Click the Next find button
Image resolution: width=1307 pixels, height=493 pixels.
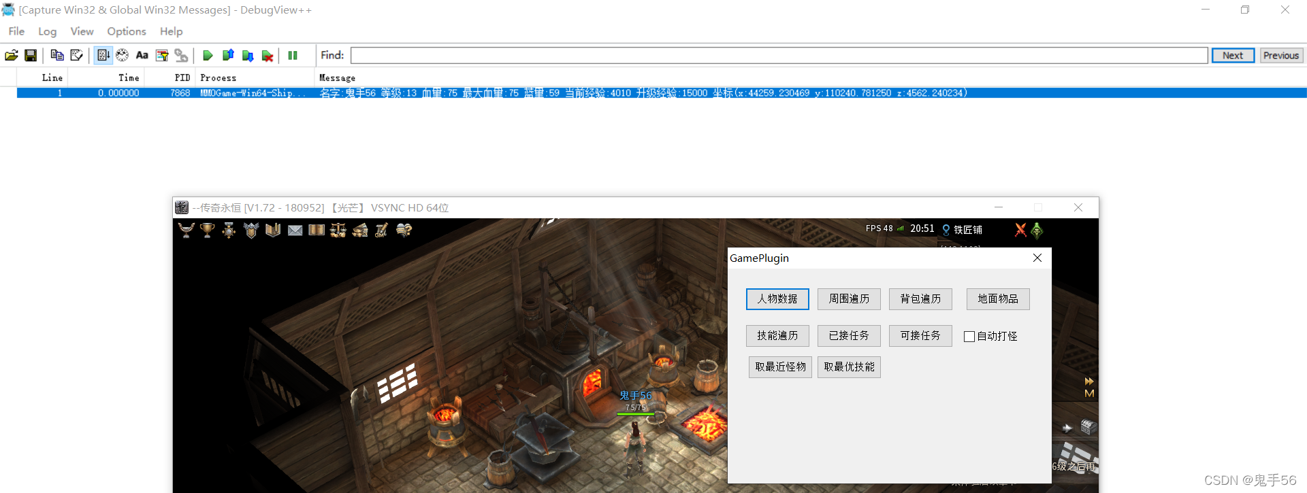point(1233,56)
